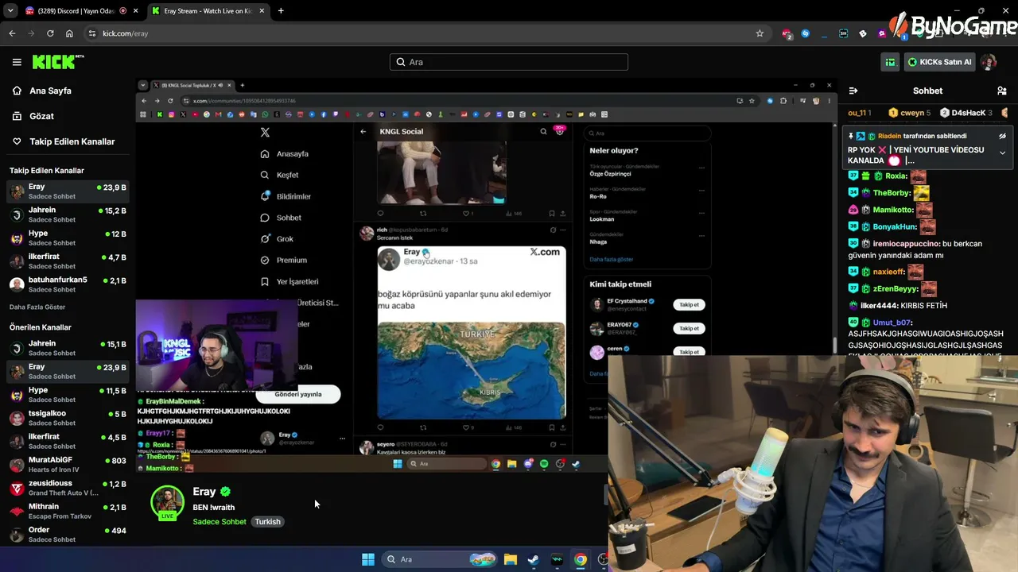
Task: Click username BonyakHun in chat
Action: (893, 226)
